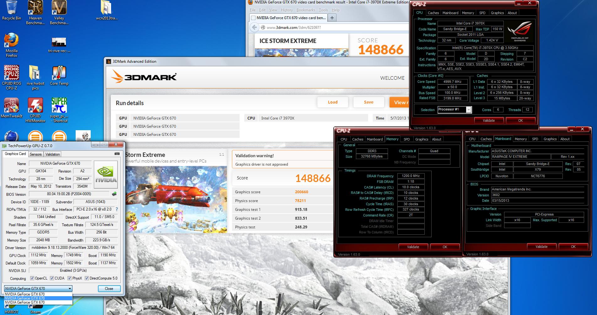Open About tab in top CPU-Z window
Image resolution: width=597 pixels, height=315 pixels.
point(512,13)
